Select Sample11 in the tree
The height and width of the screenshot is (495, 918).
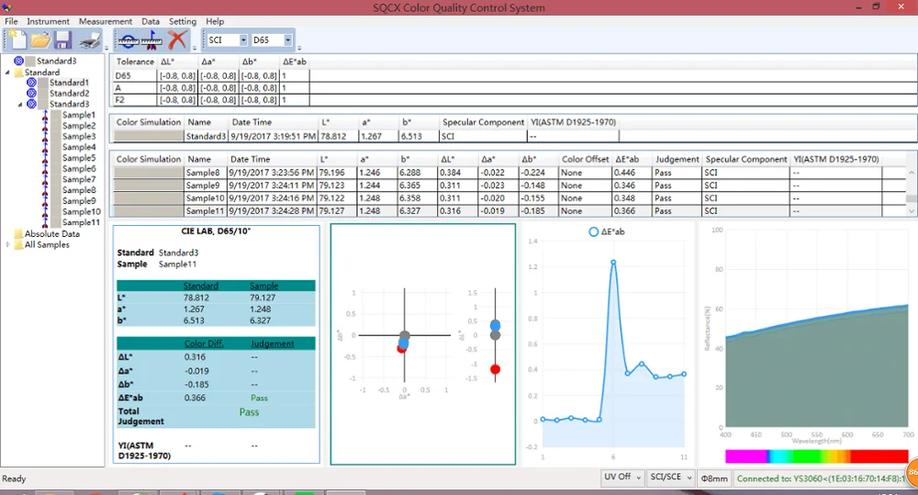point(81,222)
